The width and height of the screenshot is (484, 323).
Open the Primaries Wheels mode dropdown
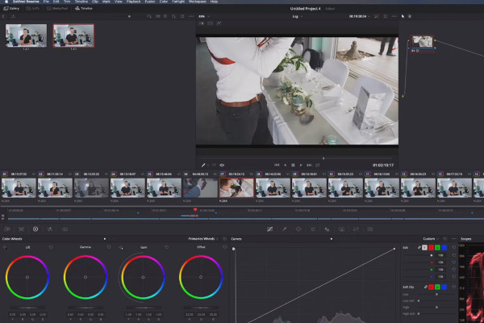pos(203,239)
